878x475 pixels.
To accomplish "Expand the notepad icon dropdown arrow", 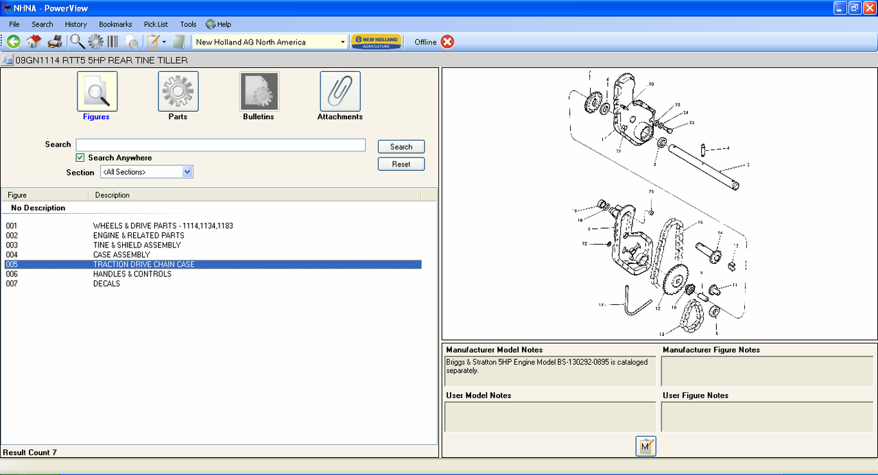I will click(x=164, y=42).
